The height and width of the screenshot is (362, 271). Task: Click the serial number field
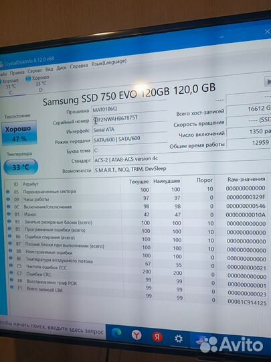129,118
